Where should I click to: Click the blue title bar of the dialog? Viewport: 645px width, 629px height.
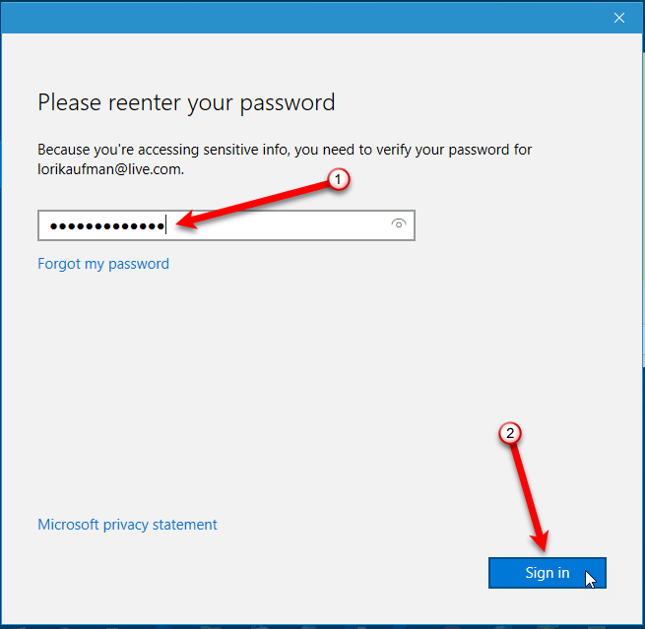coord(295,17)
